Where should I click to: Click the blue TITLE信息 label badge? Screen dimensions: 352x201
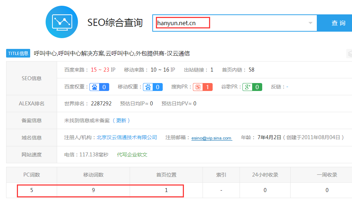(x=18, y=54)
